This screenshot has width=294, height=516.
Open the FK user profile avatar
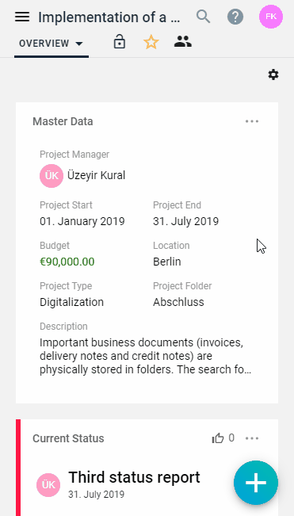tap(271, 17)
